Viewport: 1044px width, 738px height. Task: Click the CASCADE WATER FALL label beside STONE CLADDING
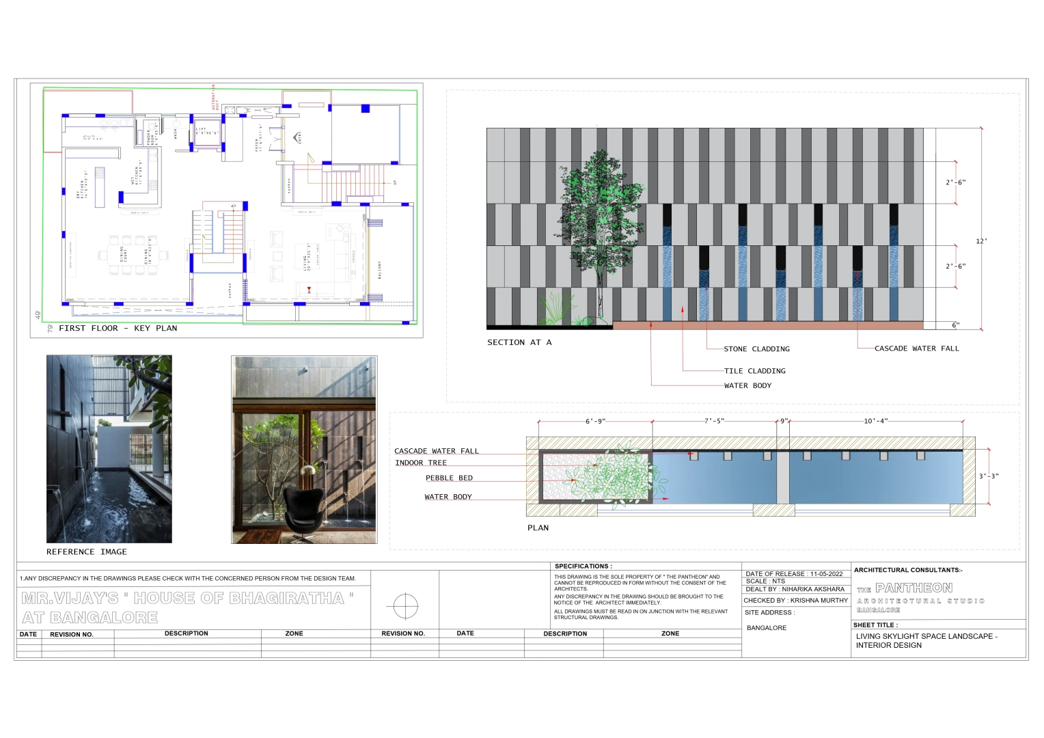tap(917, 348)
